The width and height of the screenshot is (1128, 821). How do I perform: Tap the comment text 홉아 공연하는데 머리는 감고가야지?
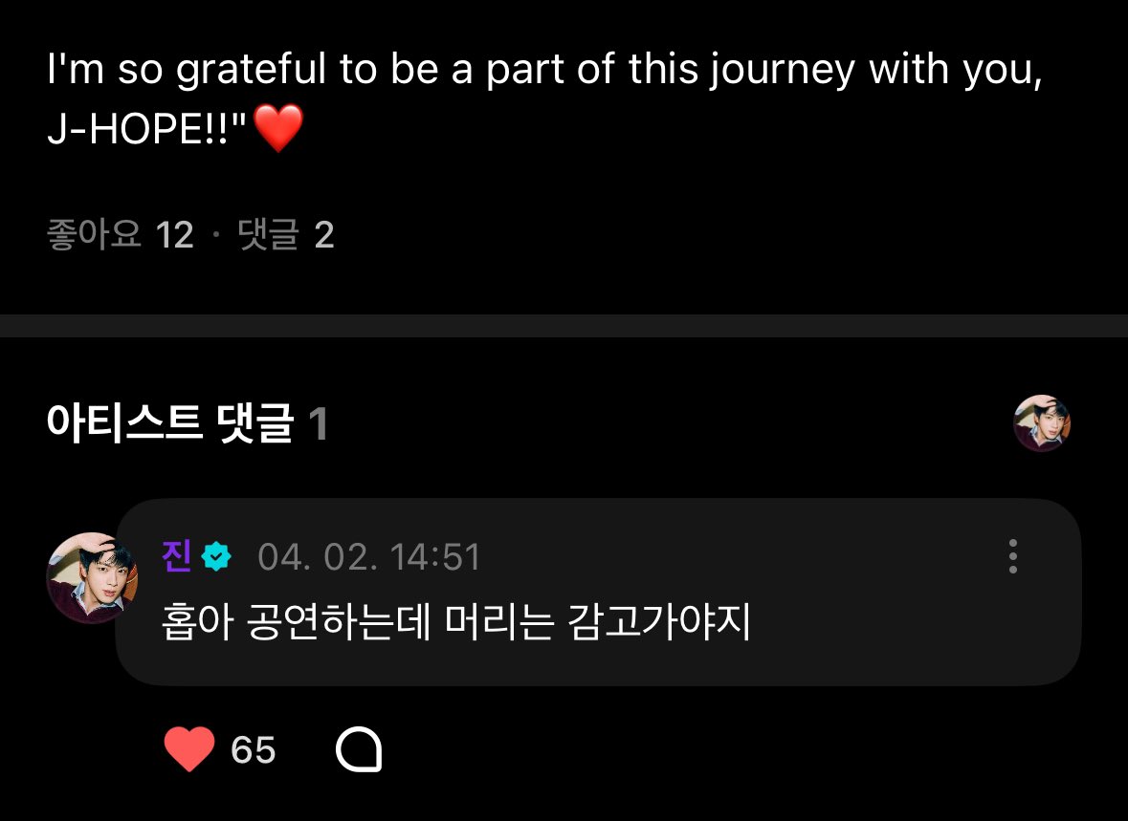pyautogui.click(x=457, y=623)
